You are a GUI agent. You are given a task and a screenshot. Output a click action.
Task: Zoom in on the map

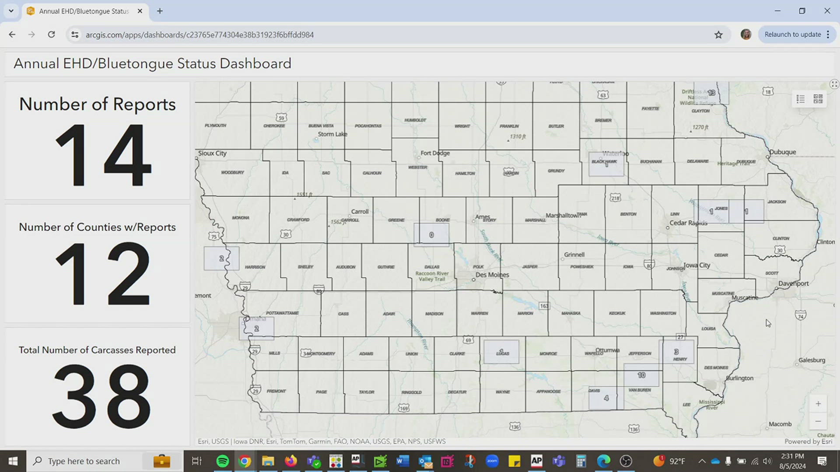818,404
